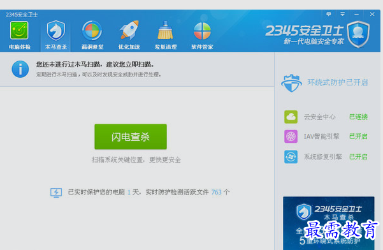Open the 电脑体检 radar icon
383x250 pixels.
click(19, 31)
